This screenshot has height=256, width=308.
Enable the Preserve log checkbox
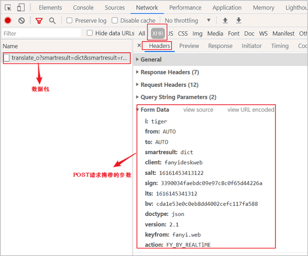(69, 20)
